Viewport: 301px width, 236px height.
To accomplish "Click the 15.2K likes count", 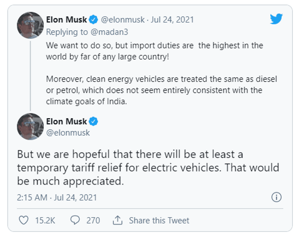I will [x=45, y=220].
